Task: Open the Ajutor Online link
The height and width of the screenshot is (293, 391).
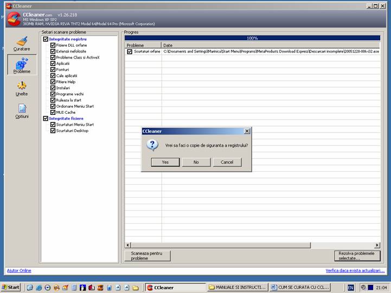Action: tap(19, 270)
